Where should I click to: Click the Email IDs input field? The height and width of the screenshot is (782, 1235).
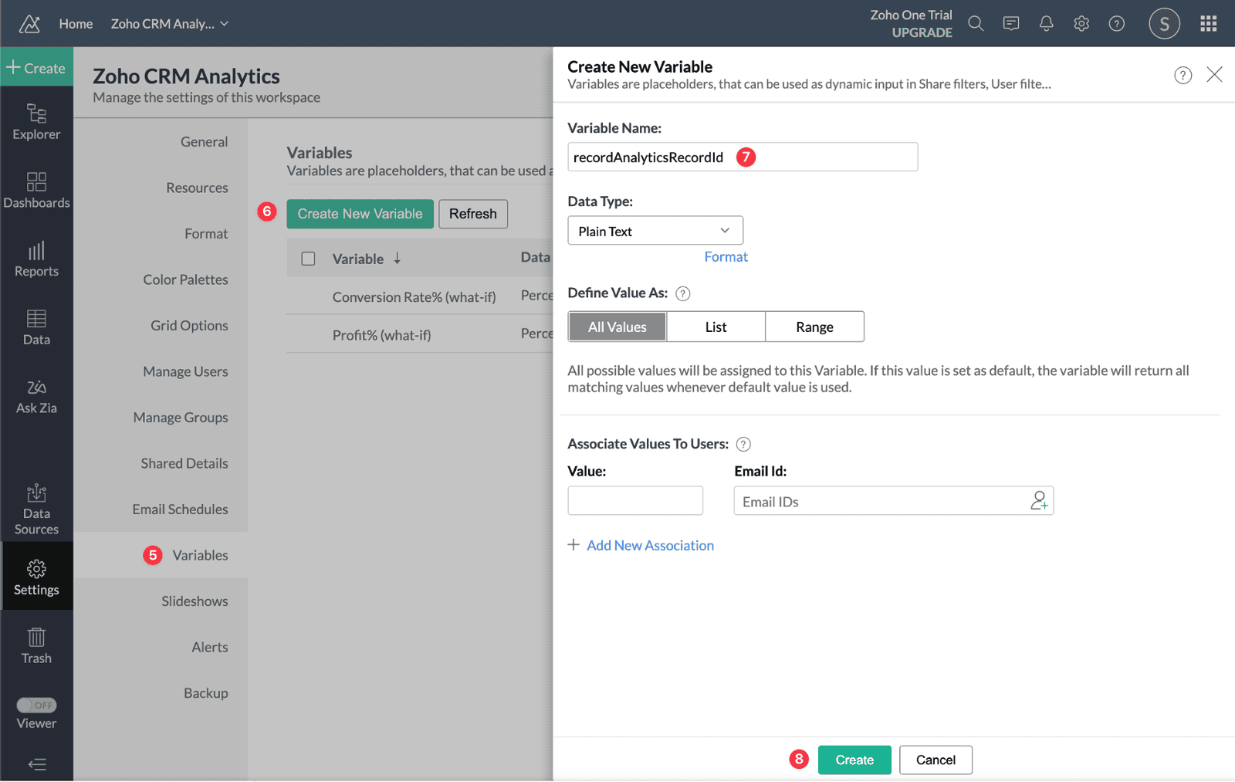(894, 500)
